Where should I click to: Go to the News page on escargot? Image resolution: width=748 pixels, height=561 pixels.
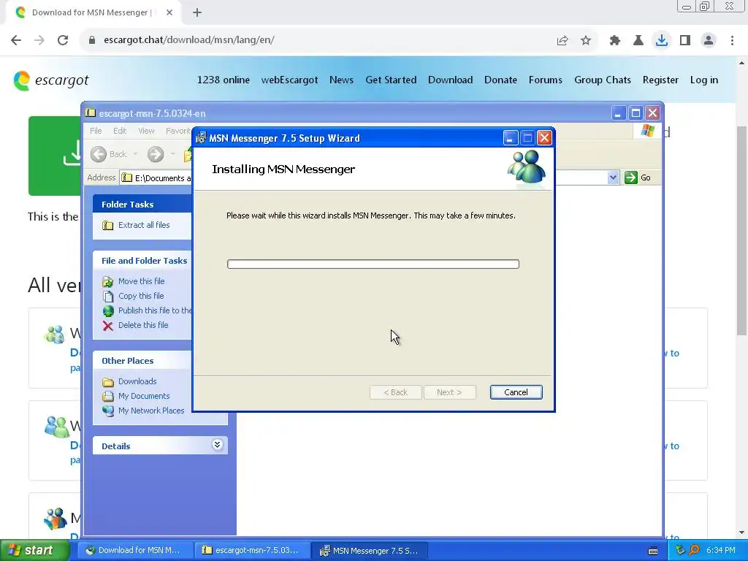coord(342,80)
